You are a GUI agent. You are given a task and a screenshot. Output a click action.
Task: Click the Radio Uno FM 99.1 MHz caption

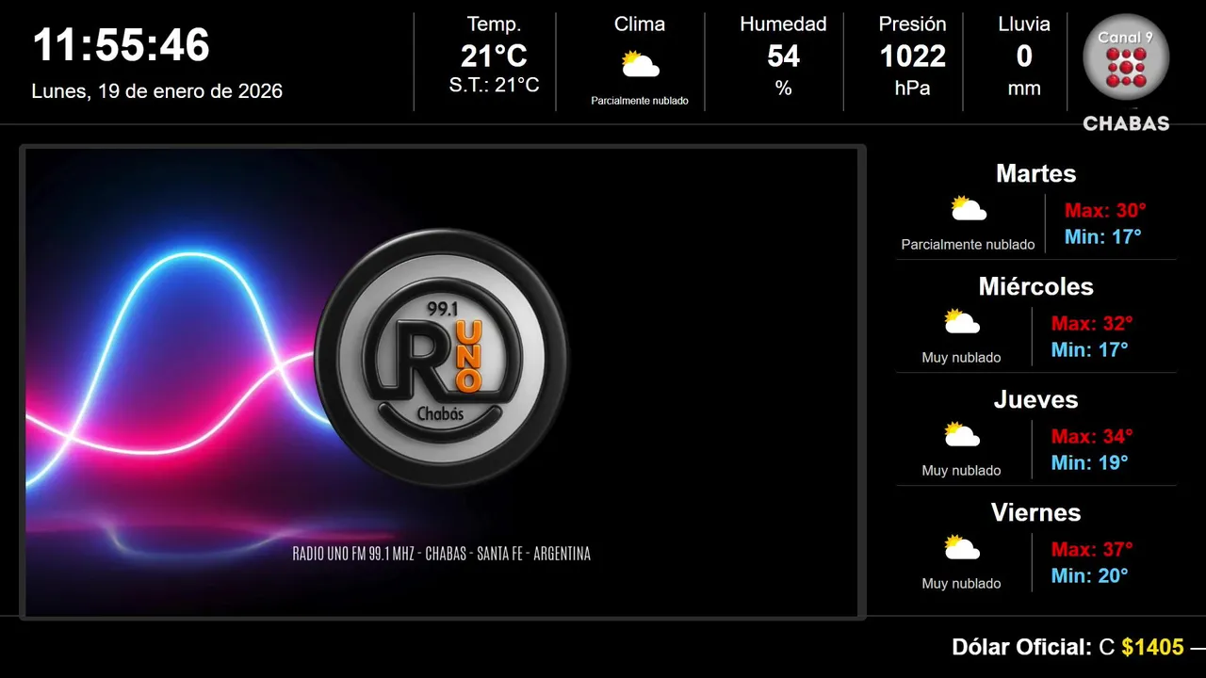442,555
